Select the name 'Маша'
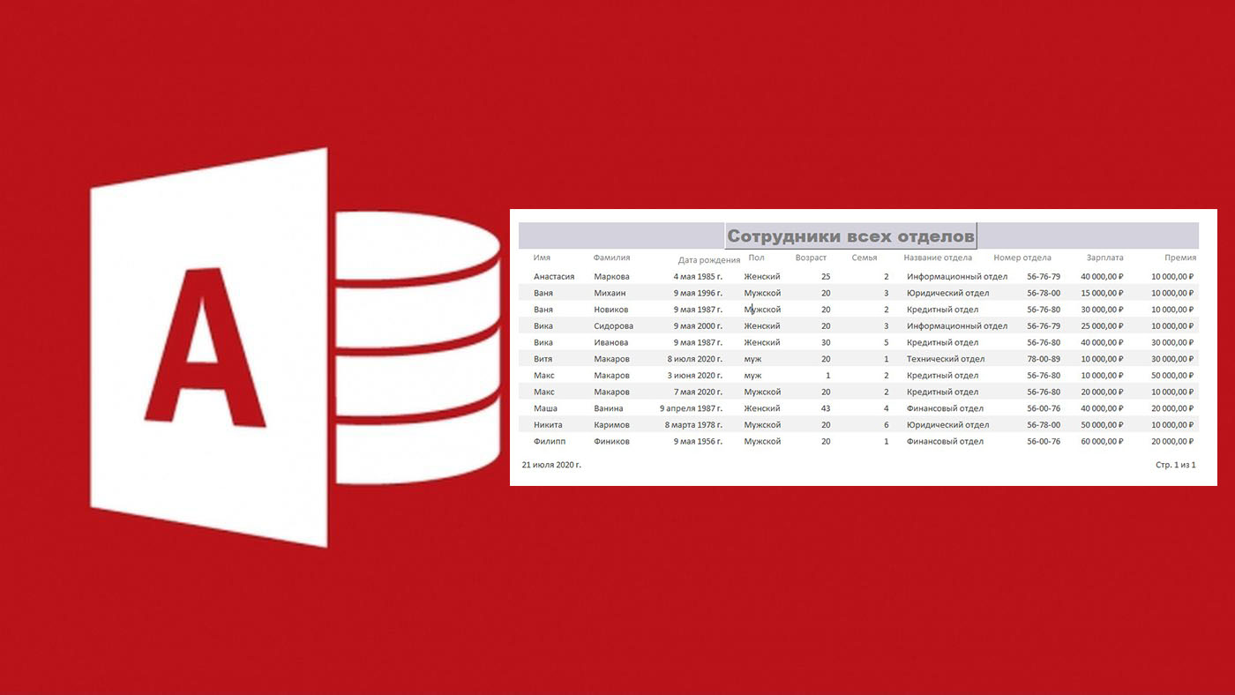Image resolution: width=1235 pixels, height=695 pixels. [x=545, y=408]
